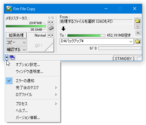Lower priority with left arrow beside Normal
The width and height of the screenshot is (146, 125).
point(49,35)
